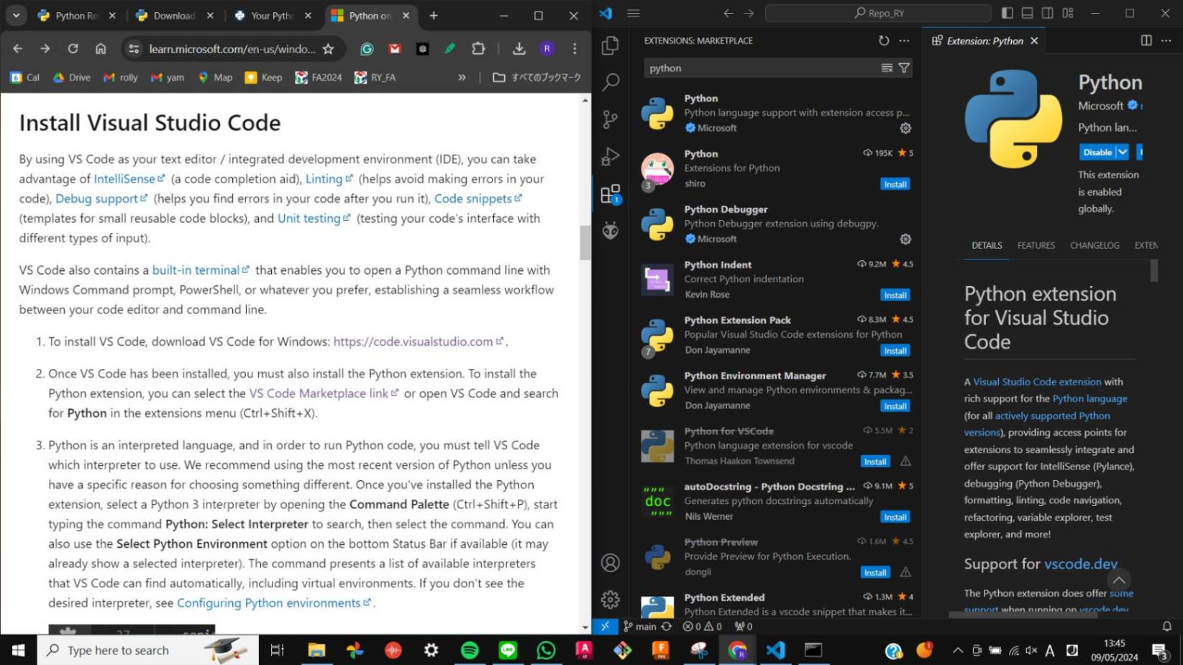Viewport: 1183px width, 665px height.
Task: Open the Disable button dropdown arrow
Action: coord(1122,152)
